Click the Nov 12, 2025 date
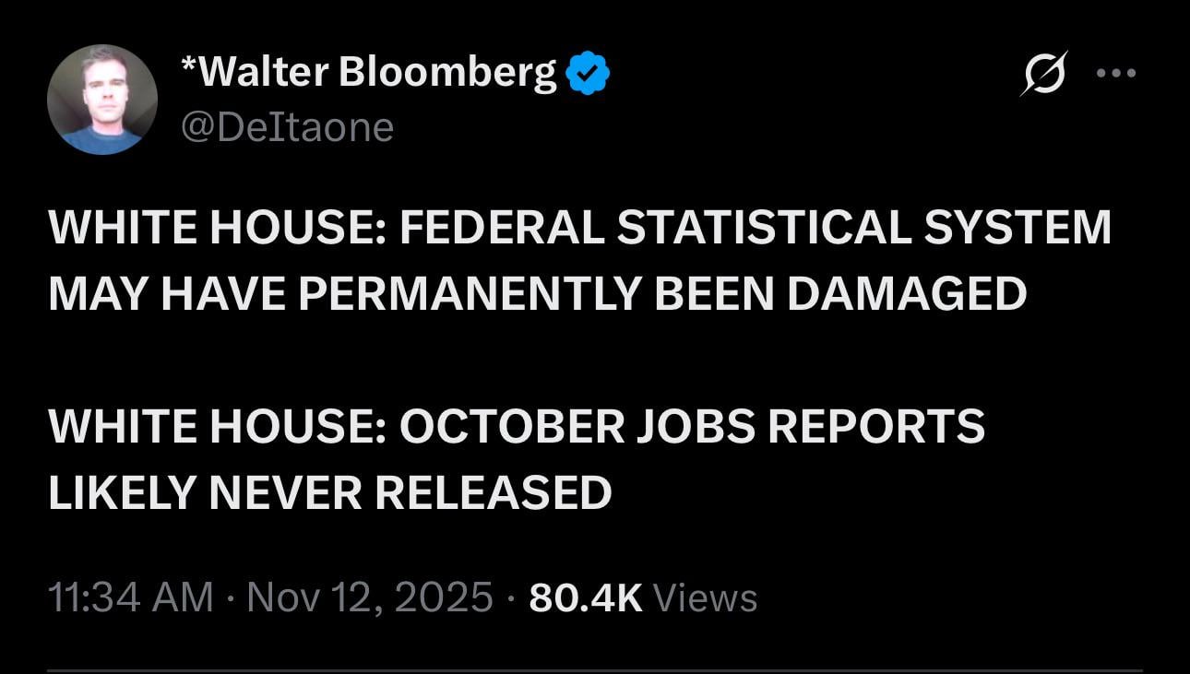1190x674 pixels. [x=370, y=597]
